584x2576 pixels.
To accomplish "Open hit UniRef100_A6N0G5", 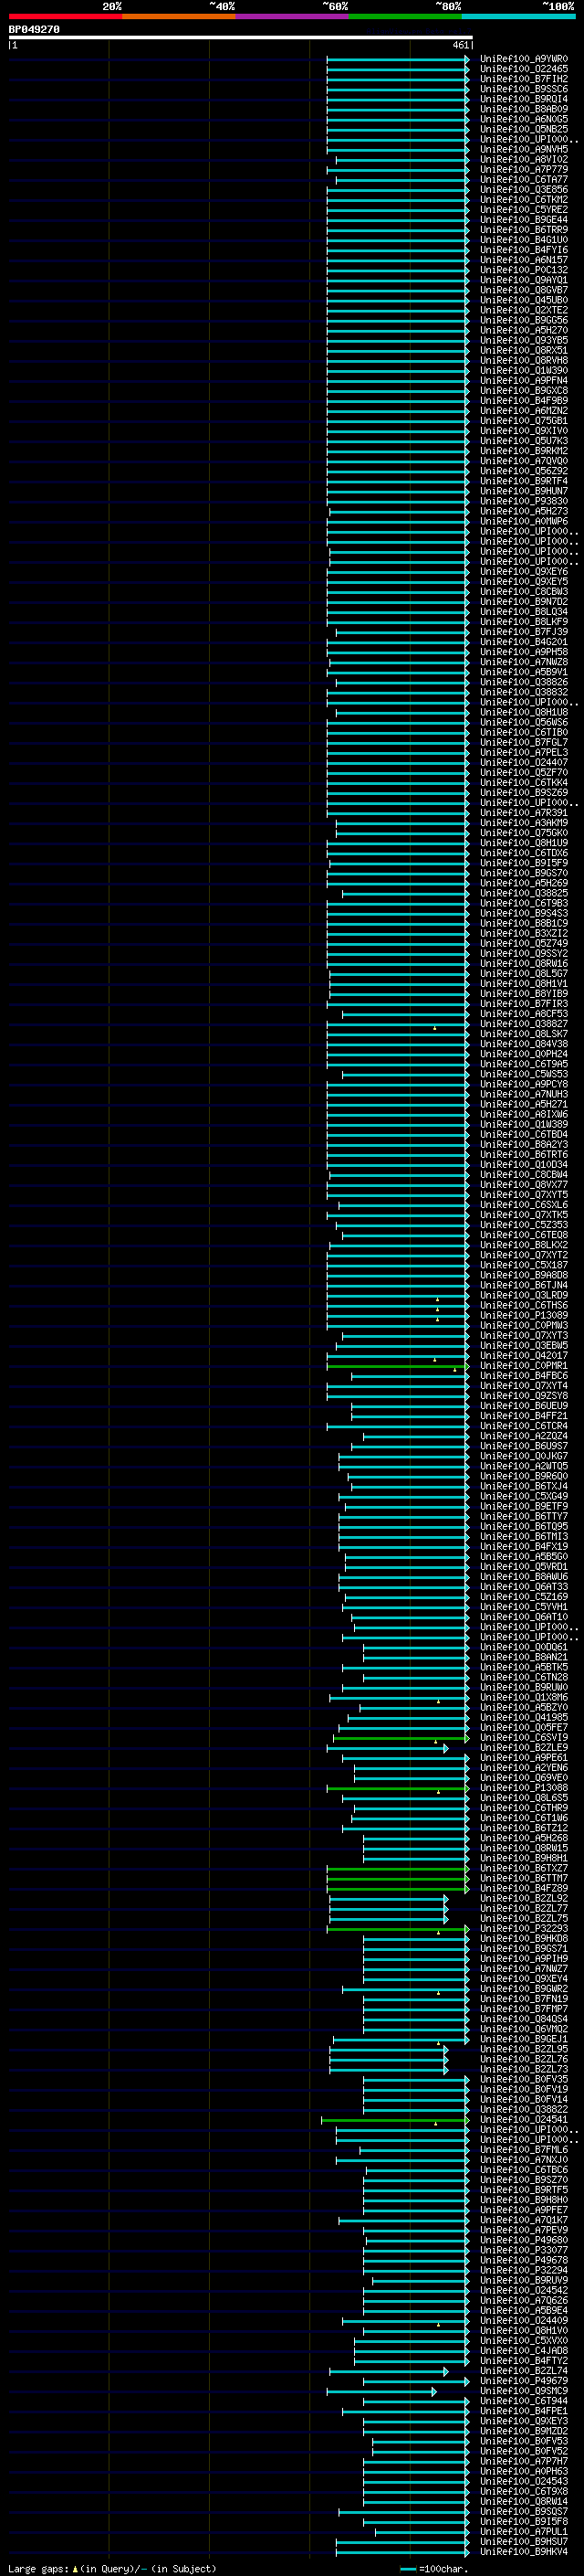I will coord(523,119).
